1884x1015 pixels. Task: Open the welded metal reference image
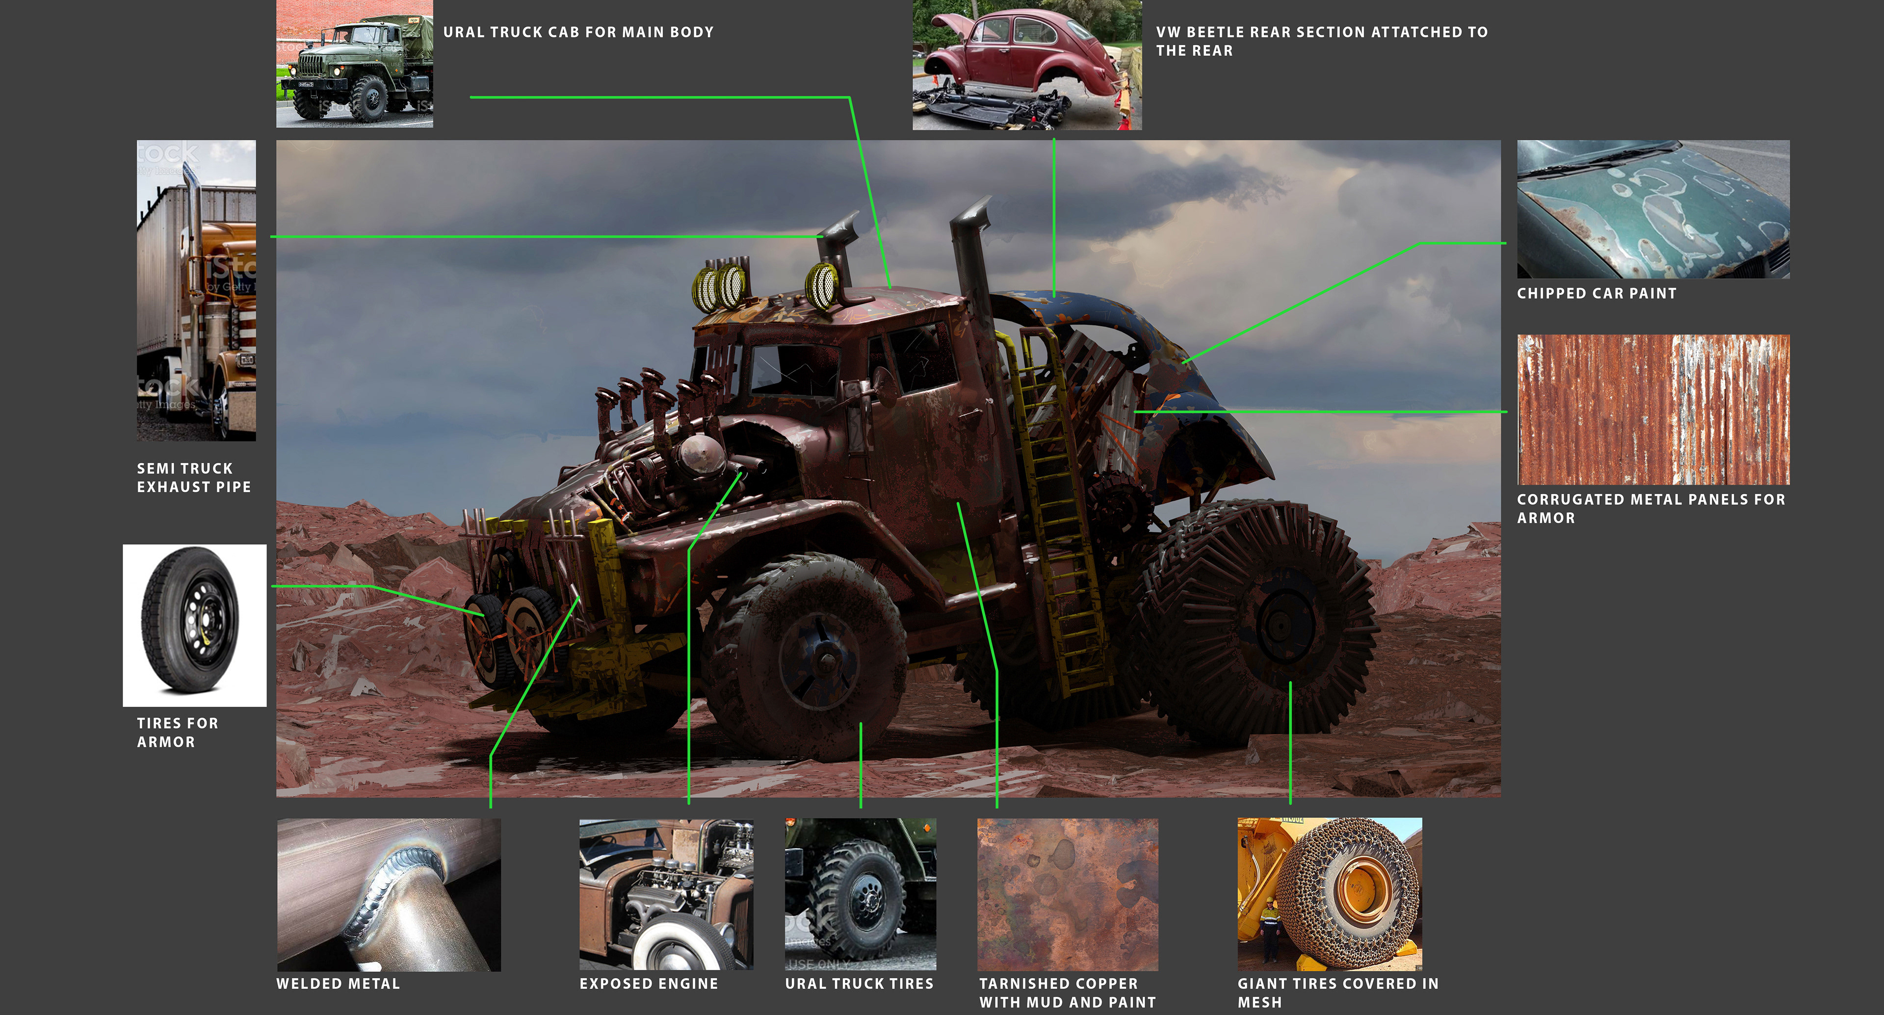click(x=389, y=894)
